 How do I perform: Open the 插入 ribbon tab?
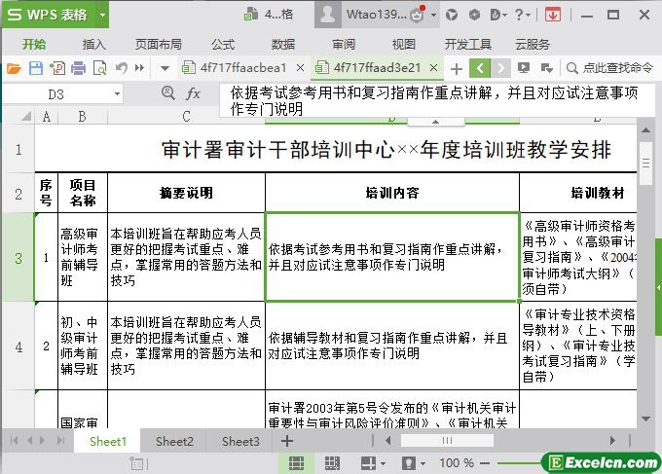[93, 45]
